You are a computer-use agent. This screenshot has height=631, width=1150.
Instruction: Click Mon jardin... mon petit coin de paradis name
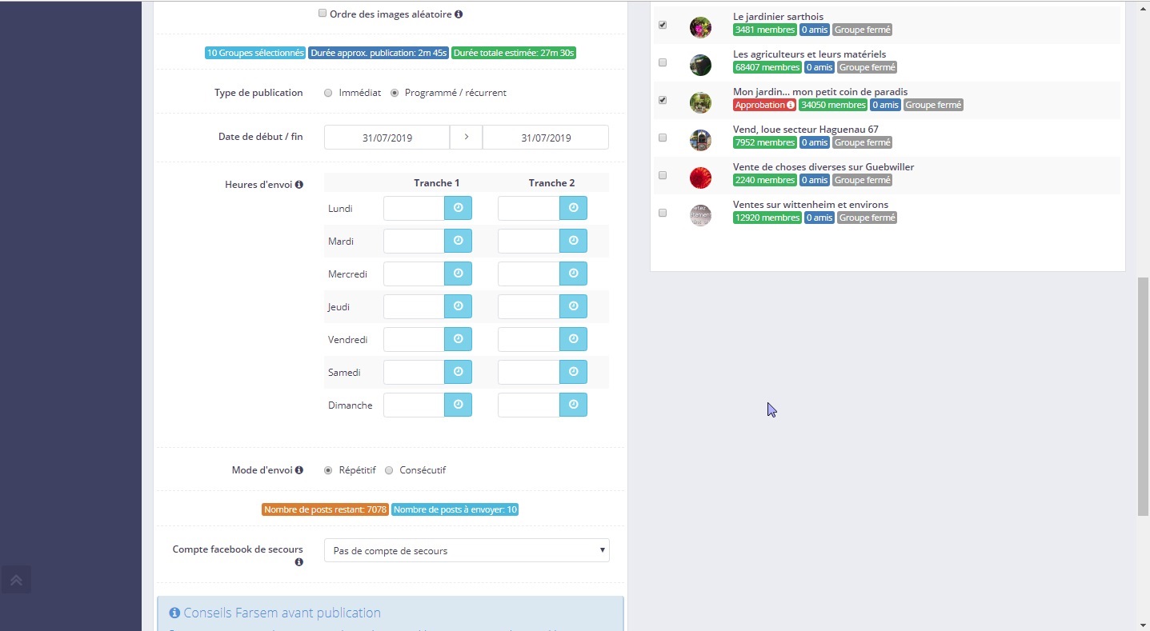coord(820,91)
